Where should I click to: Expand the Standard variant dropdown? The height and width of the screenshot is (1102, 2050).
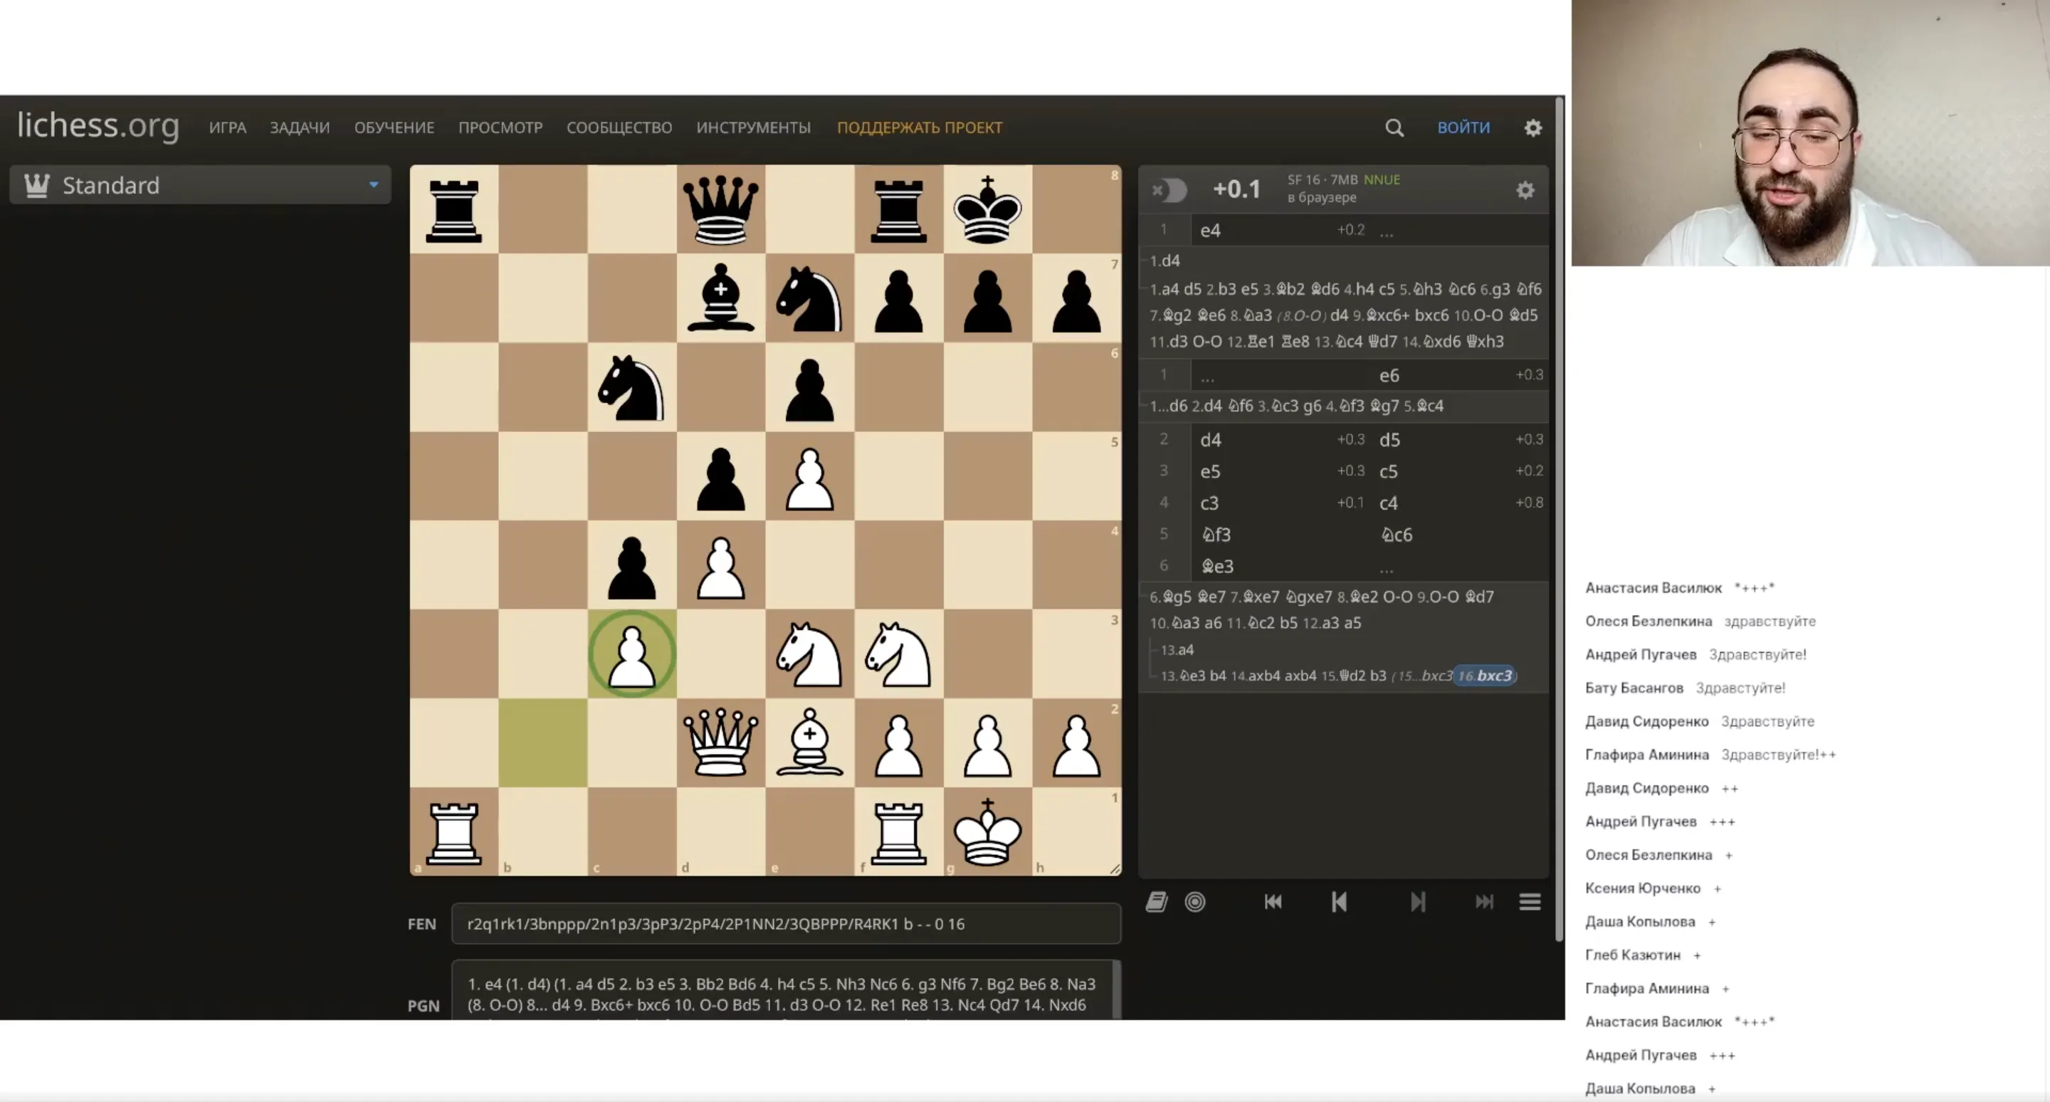click(x=200, y=185)
